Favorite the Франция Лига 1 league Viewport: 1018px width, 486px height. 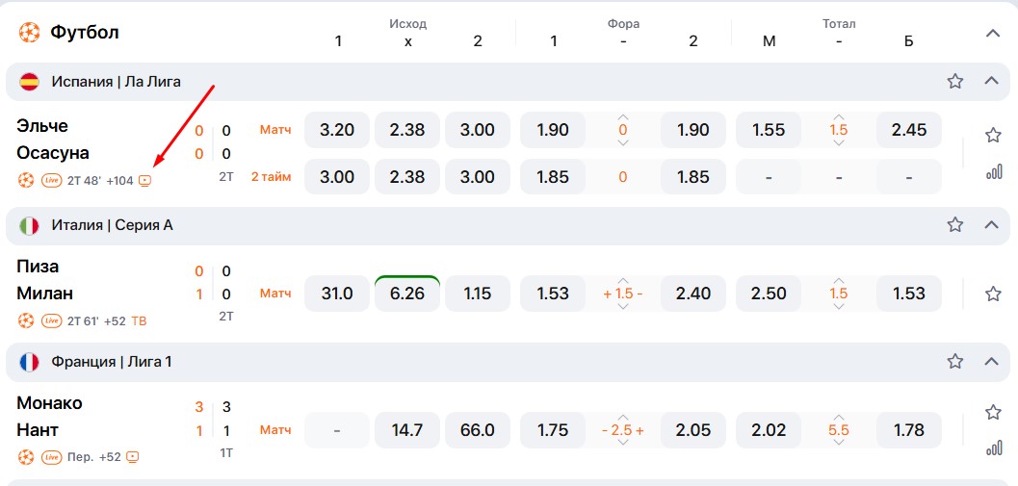tap(955, 362)
